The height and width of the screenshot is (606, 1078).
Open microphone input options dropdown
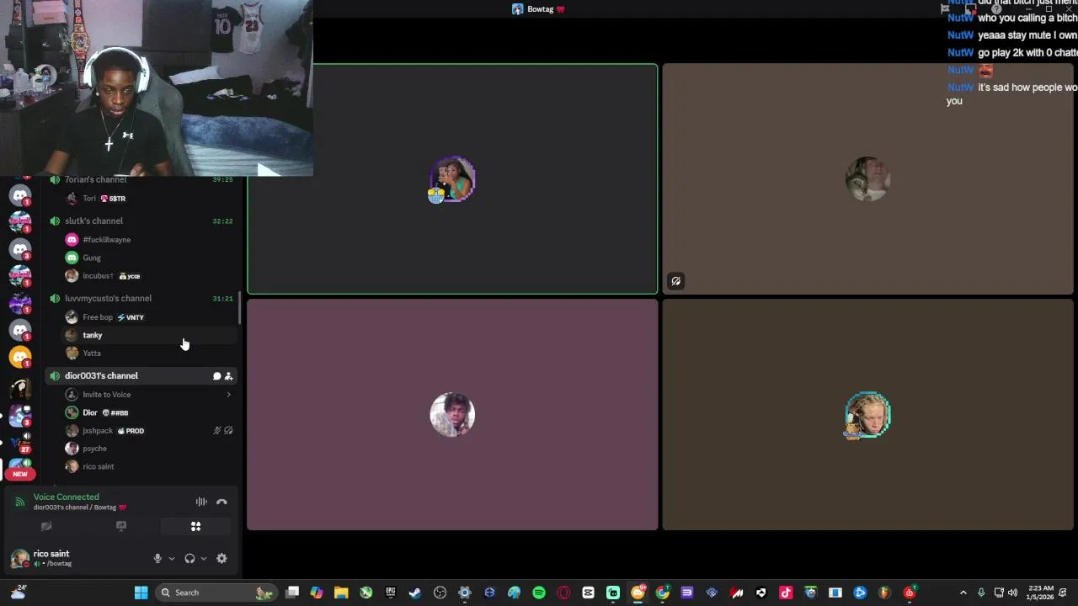pos(171,558)
